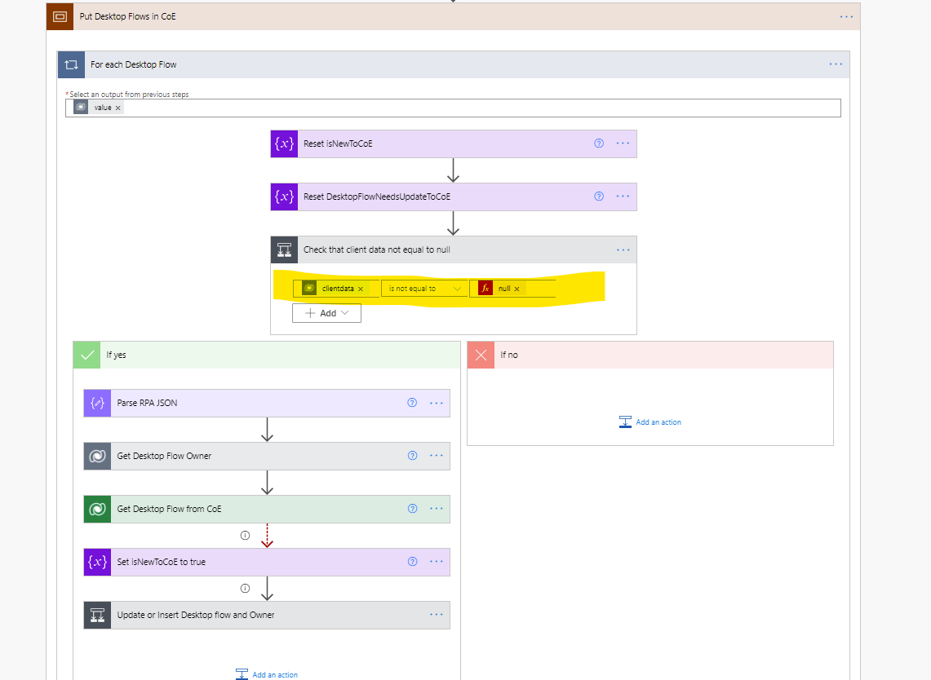The width and height of the screenshot is (931, 680).
Task: Click Add an action in the If no branch
Action: pos(649,422)
